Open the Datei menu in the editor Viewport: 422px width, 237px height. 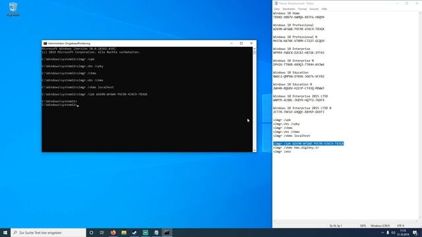[x=277, y=9]
